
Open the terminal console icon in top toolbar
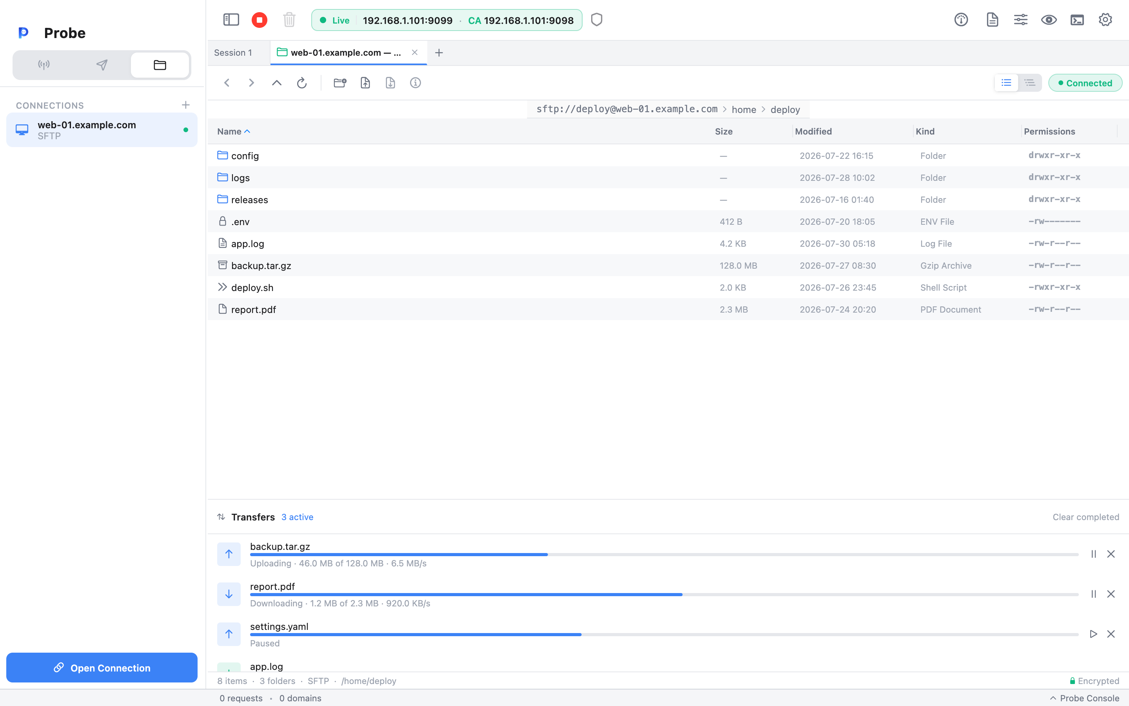[1077, 20]
